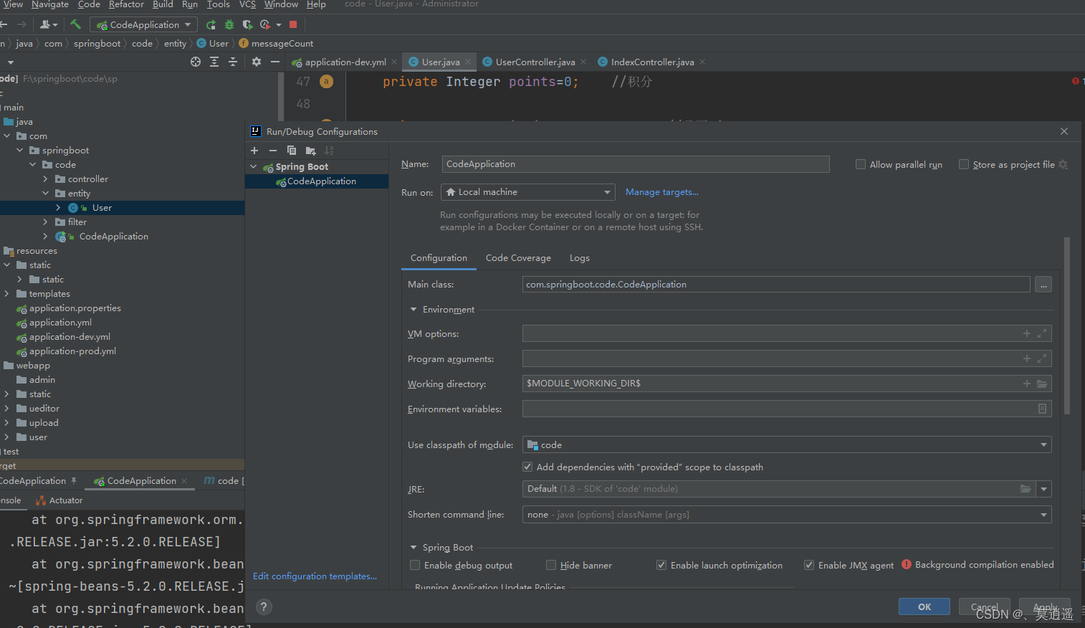Click the Forward navigation arrow in toolbar
The width and height of the screenshot is (1085, 628).
point(21,24)
